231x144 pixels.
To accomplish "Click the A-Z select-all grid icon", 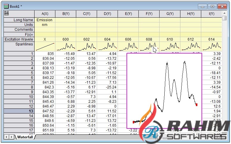I will 7,13.
